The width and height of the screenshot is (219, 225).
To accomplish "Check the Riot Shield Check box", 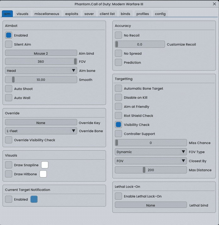I will pos(118,116).
